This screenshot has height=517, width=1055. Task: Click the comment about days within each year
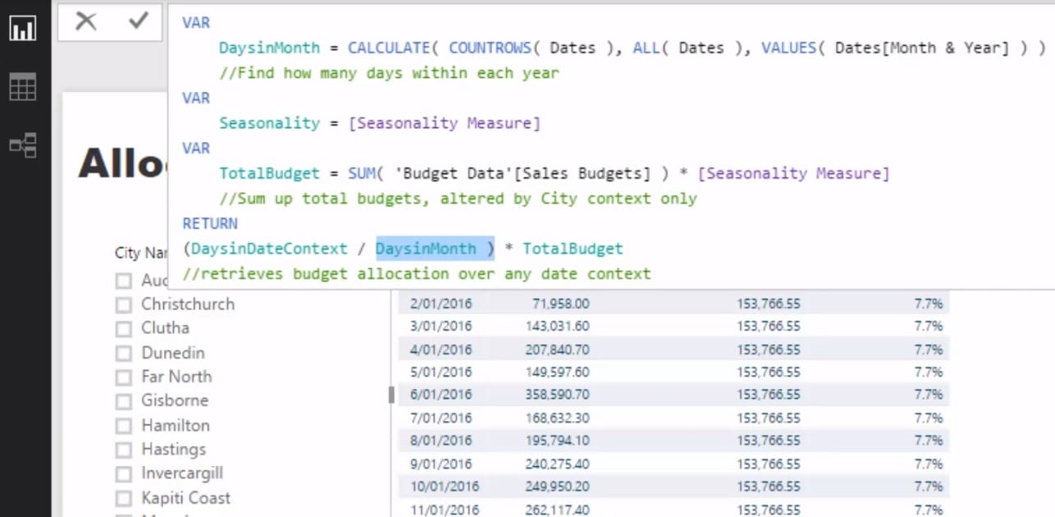click(389, 73)
